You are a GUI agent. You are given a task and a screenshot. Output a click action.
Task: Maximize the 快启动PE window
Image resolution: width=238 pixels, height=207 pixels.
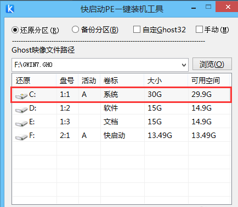pos(208,7)
